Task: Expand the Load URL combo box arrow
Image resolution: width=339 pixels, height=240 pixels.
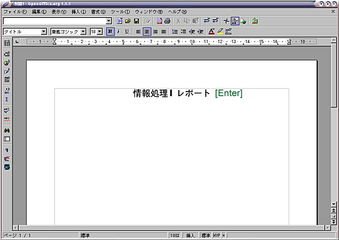Action: click(109, 21)
